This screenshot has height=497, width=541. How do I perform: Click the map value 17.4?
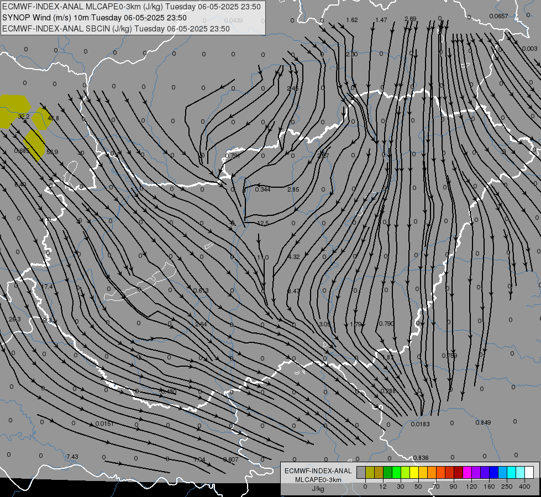click(46, 287)
